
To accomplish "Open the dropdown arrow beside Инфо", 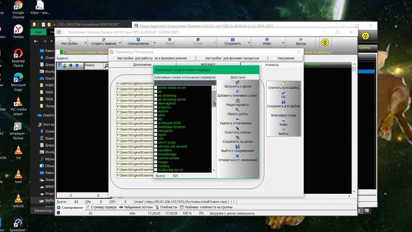I will [283, 43].
